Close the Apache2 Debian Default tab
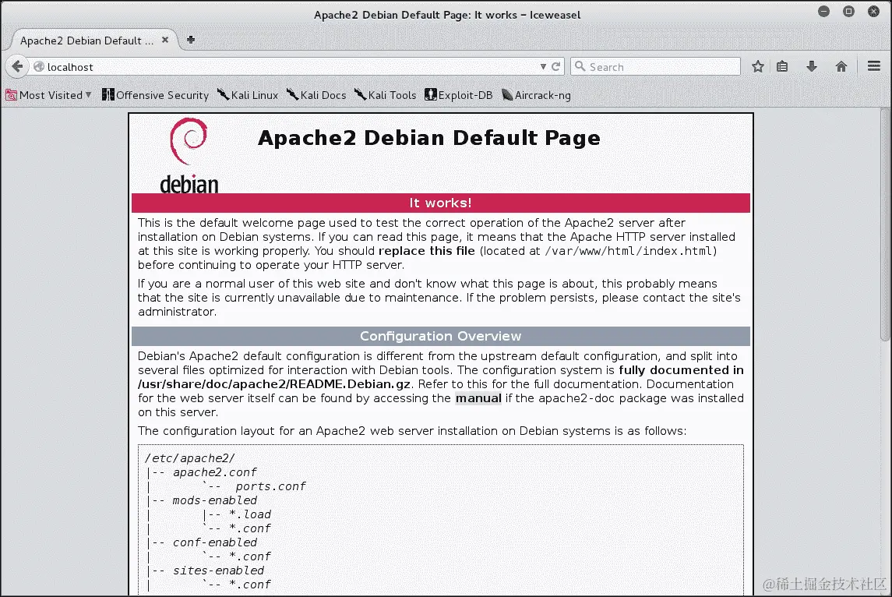Screen dimensions: 892x597 tap(165, 40)
